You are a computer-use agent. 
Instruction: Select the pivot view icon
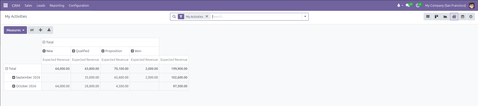[454, 17]
